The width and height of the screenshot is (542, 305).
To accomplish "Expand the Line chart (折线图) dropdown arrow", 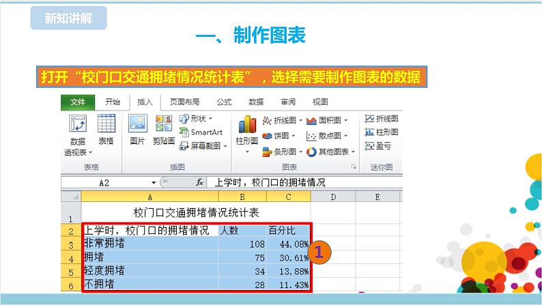I will click(x=300, y=121).
